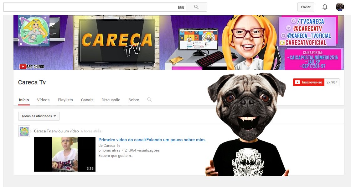351x187 pixels.
Task: Click the CARECATVOFICIAL Snapchat text in the banner
Action: (x=306, y=43)
